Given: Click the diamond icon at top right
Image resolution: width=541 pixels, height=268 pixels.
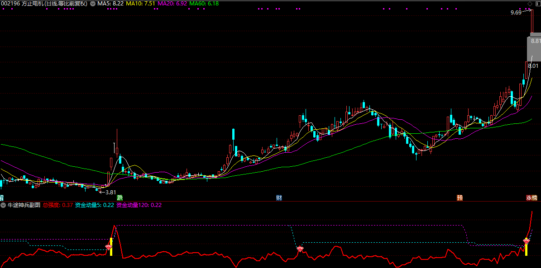Looking at the screenshot, I should tap(530, 4).
